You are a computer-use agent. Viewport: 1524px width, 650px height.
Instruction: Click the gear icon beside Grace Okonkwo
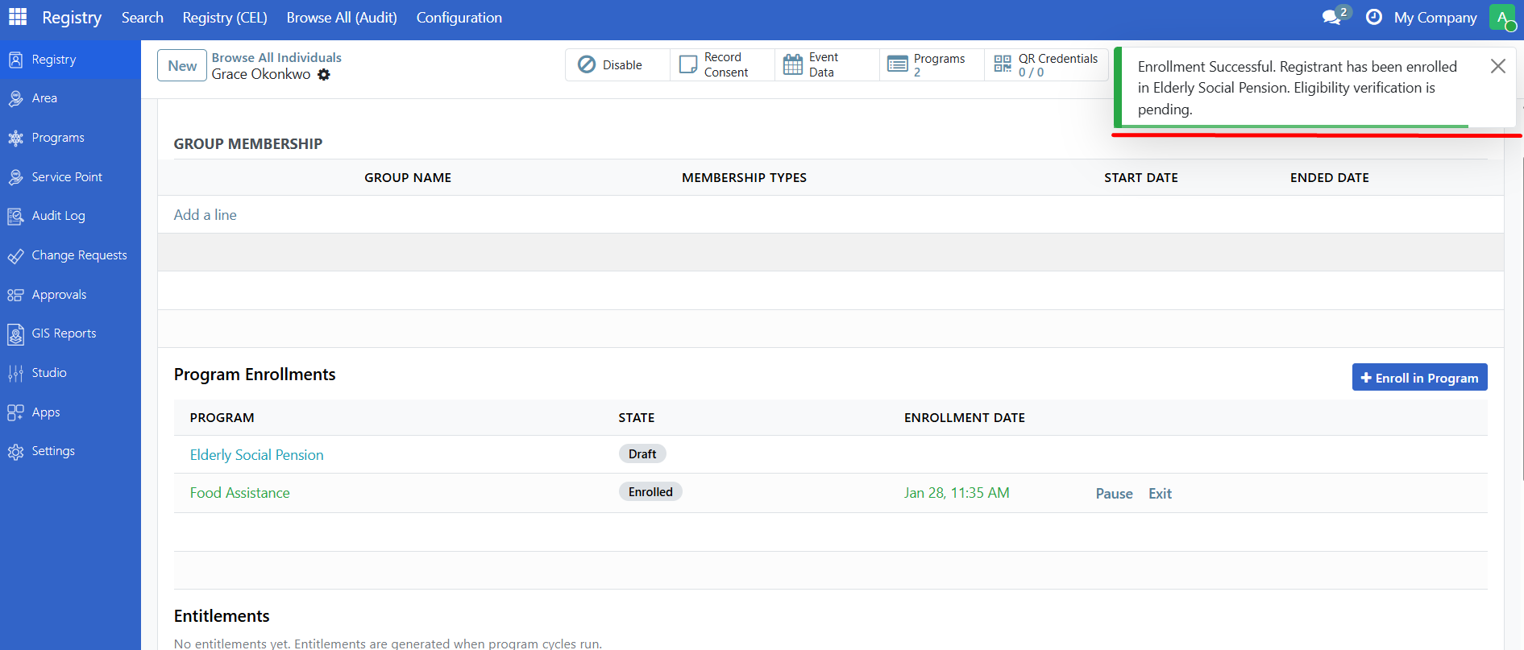[x=324, y=75]
